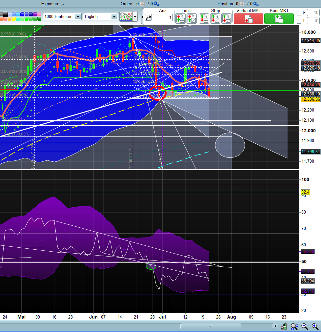Click the S value field showing 10

pyautogui.click(x=313, y=13)
